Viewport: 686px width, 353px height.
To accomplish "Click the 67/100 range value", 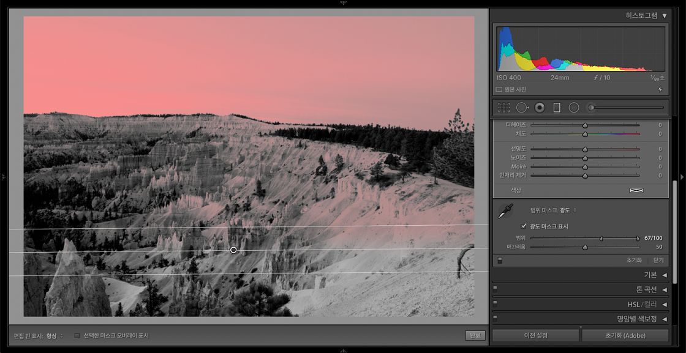I will click(653, 238).
